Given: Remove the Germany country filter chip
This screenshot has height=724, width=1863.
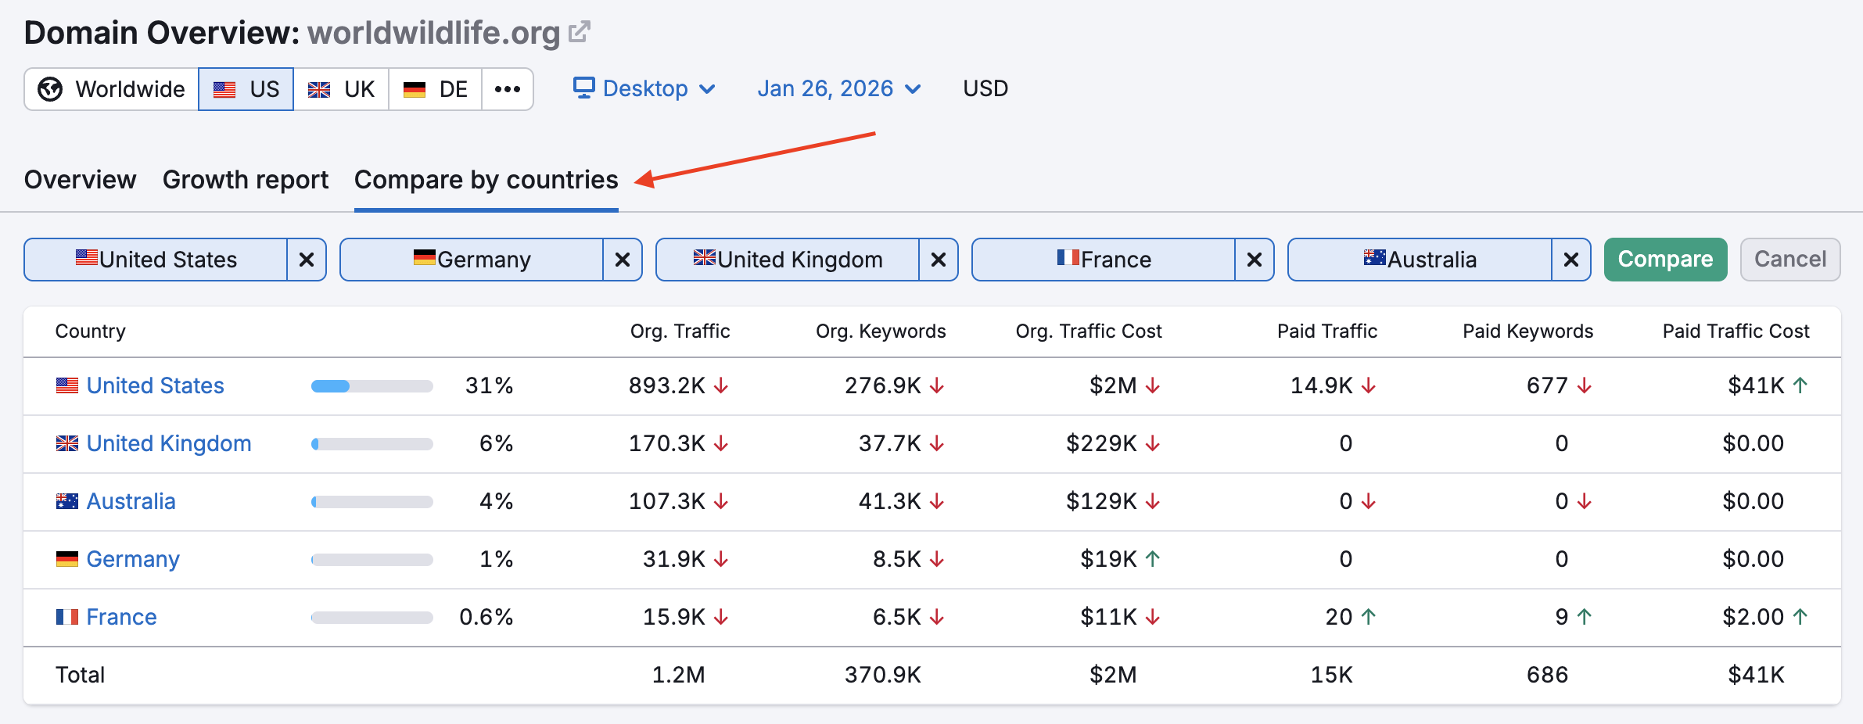Looking at the screenshot, I should click(x=622, y=259).
